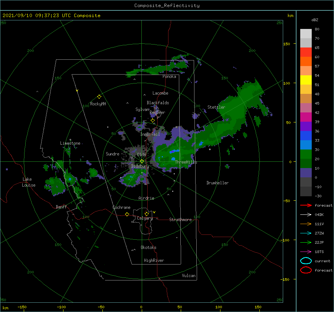The image size is (334, 312).
Task: Click the Banff label
Action: pyautogui.click(x=61, y=207)
